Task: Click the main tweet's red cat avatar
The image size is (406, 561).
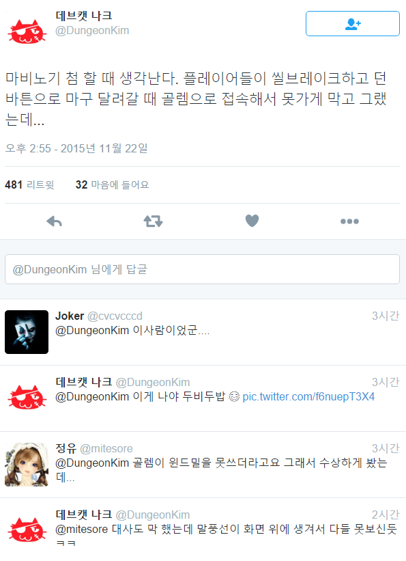Action: pyautogui.click(x=27, y=32)
